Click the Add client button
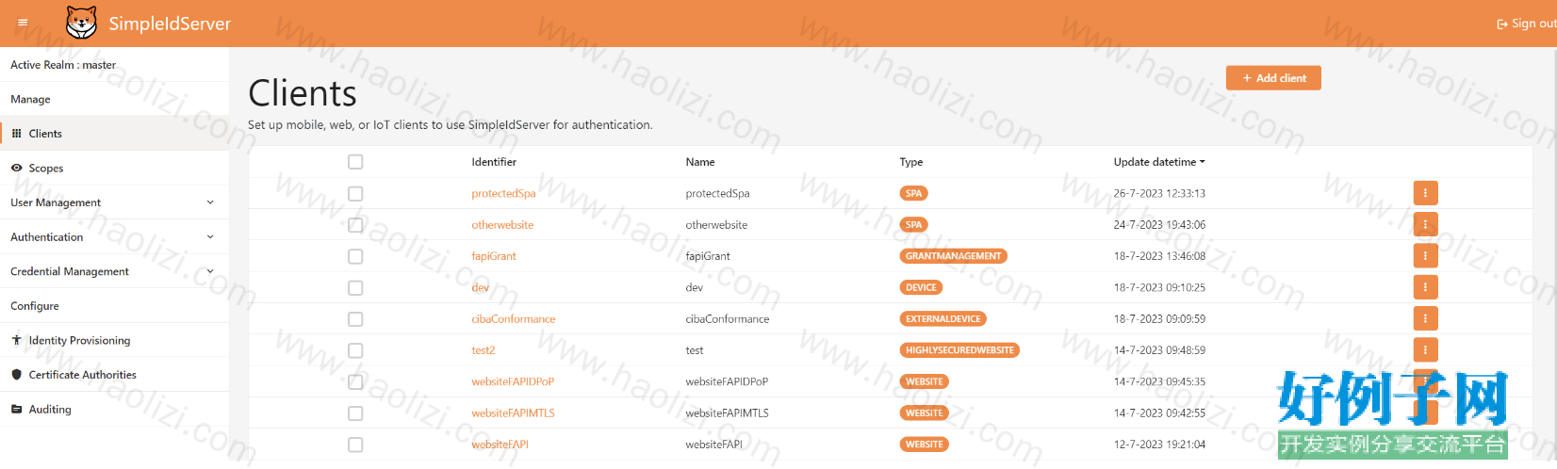 (1273, 78)
